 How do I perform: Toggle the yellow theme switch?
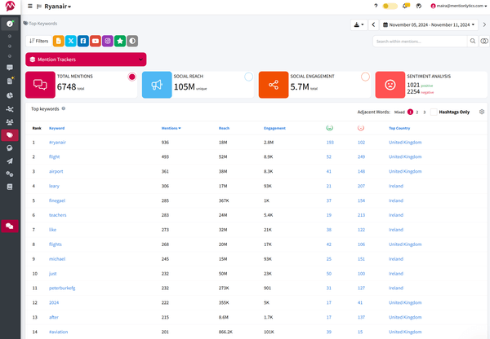390,6
